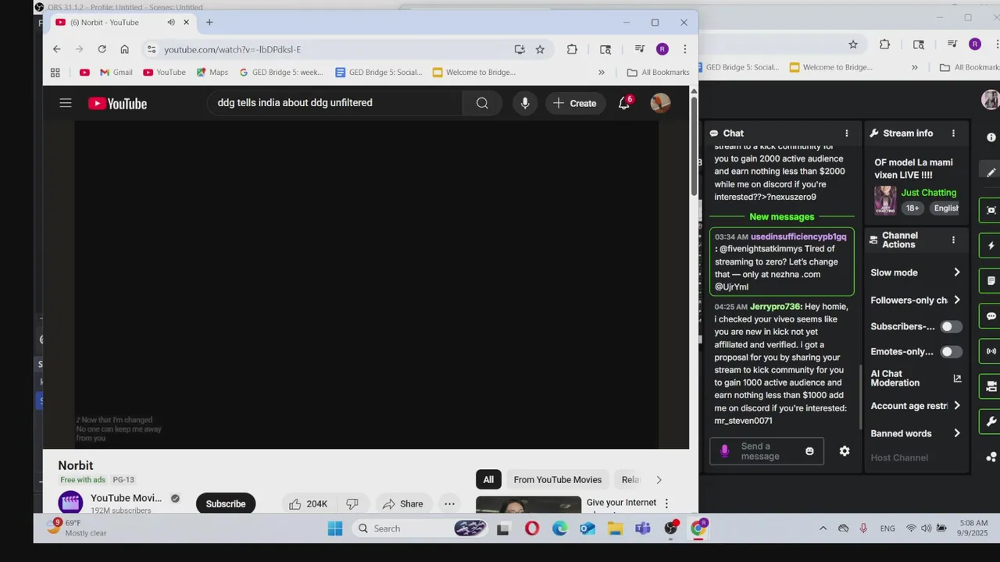Click the lightning bolt icon in Kick sidebar
Screen dimensions: 1000x562
pyautogui.click(x=991, y=245)
